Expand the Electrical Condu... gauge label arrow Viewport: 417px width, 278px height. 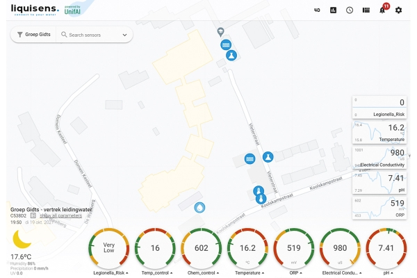click(x=360, y=273)
